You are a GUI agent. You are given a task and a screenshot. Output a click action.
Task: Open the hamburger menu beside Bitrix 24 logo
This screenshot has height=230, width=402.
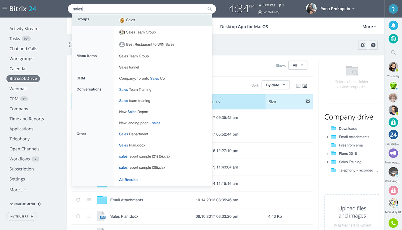point(5,9)
